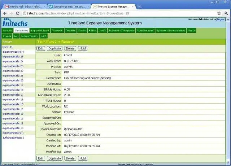Click the bottom Duplicate button
Image resolution: width=231 pixels, height=166 pixels.
[x=55, y=158]
